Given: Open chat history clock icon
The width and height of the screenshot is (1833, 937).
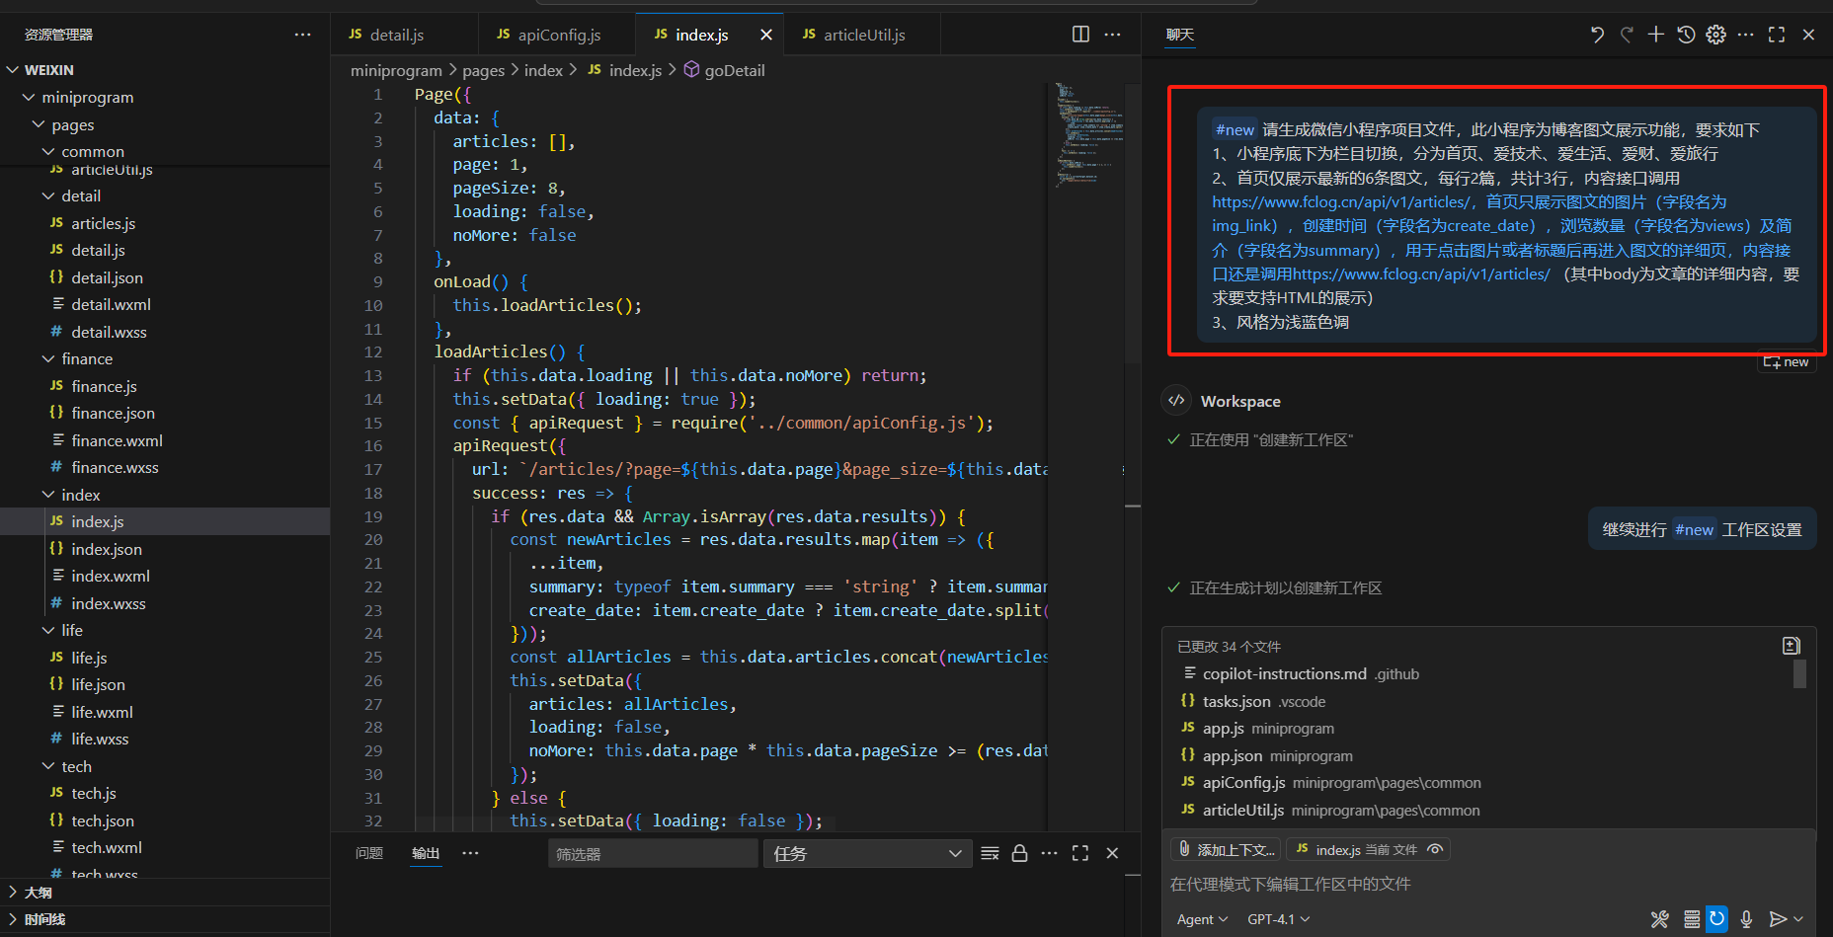Looking at the screenshot, I should (x=1686, y=35).
